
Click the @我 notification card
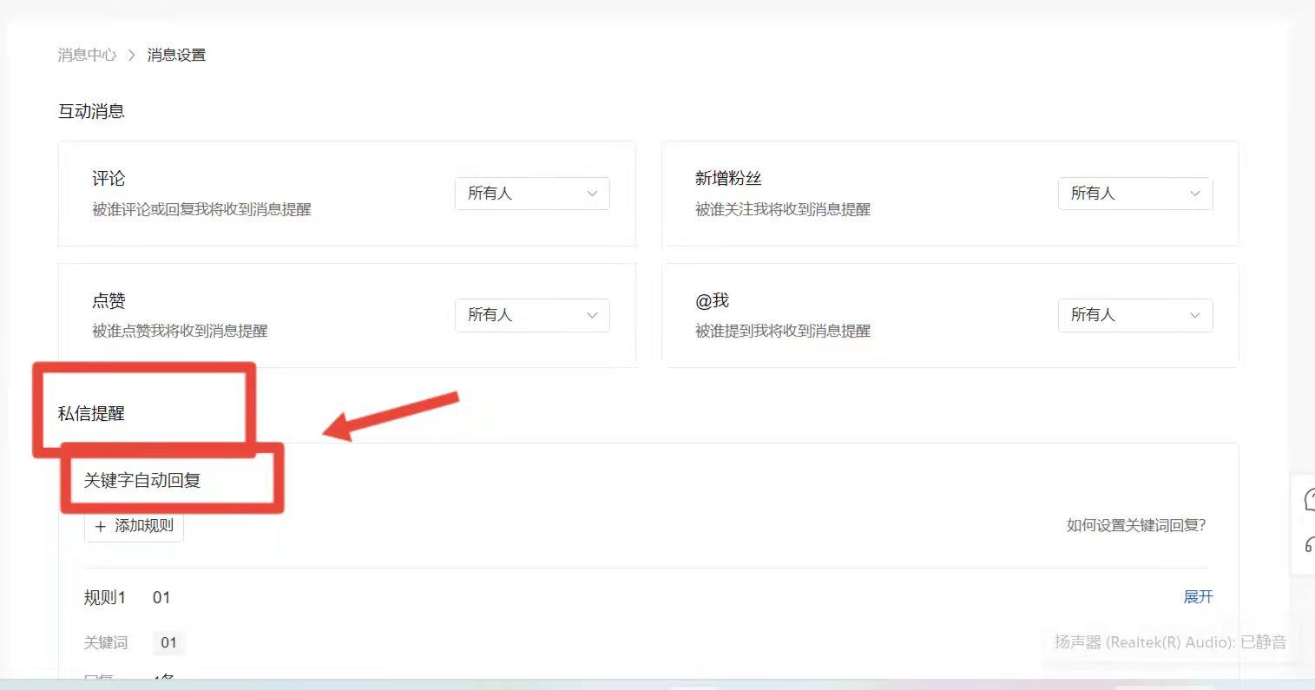950,314
